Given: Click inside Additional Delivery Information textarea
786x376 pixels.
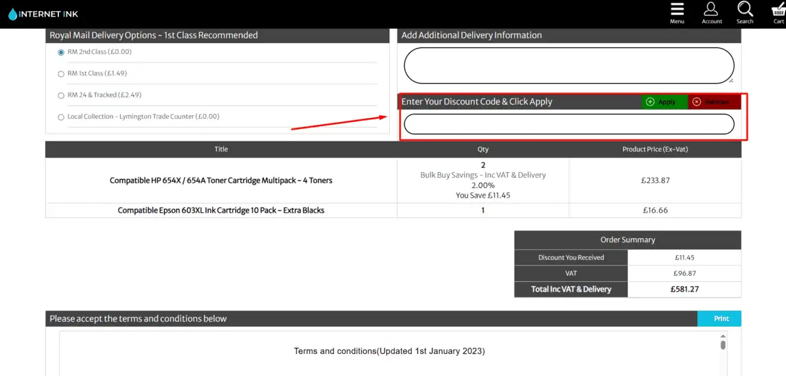Looking at the screenshot, I should [569, 66].
